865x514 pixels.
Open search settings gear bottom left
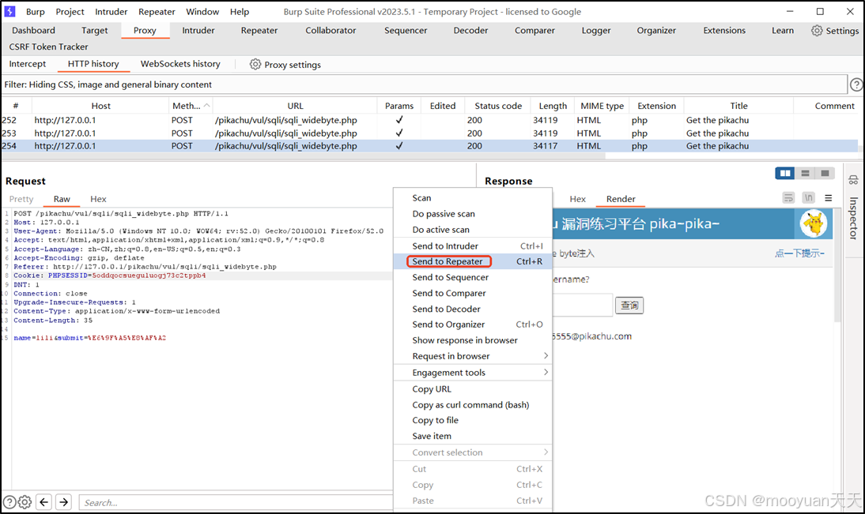(x=25, y=502)
